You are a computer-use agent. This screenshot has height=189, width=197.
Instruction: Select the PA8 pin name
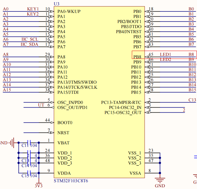(x=61, y=57)
